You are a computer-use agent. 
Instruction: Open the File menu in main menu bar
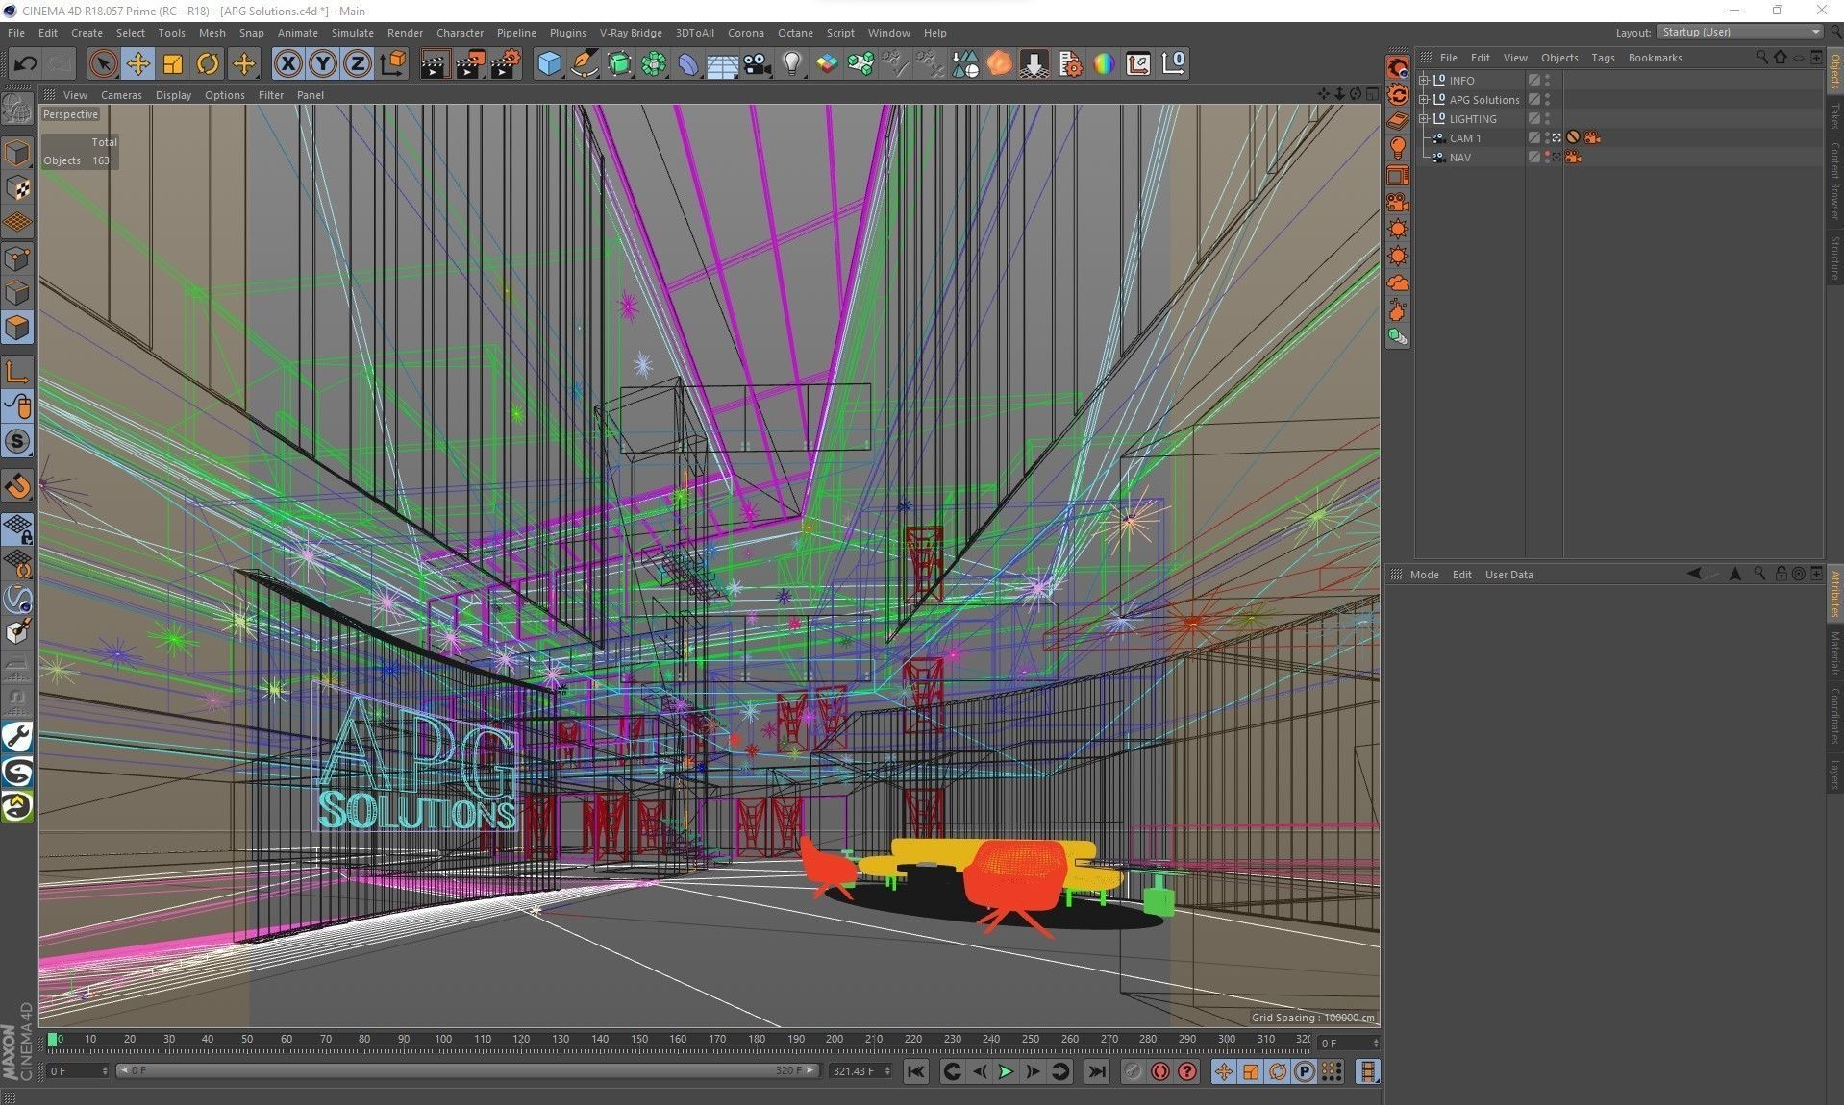click(x=16, y=33)
